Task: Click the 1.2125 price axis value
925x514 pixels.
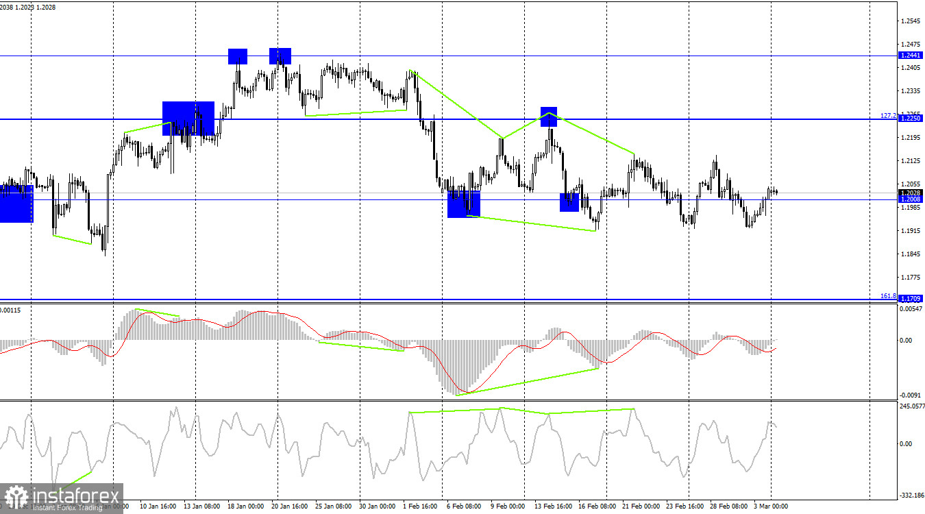Action: pyautogui.click(x=912, y=161)
